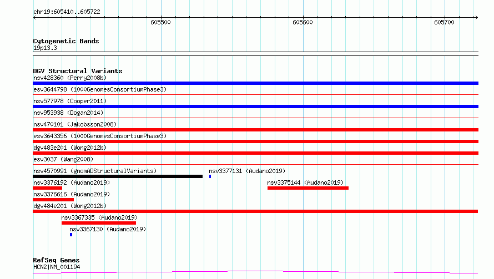Select the nsv3376616 (Audano2019) label
This screenshot has height=279, width=494.
point(72,194)
